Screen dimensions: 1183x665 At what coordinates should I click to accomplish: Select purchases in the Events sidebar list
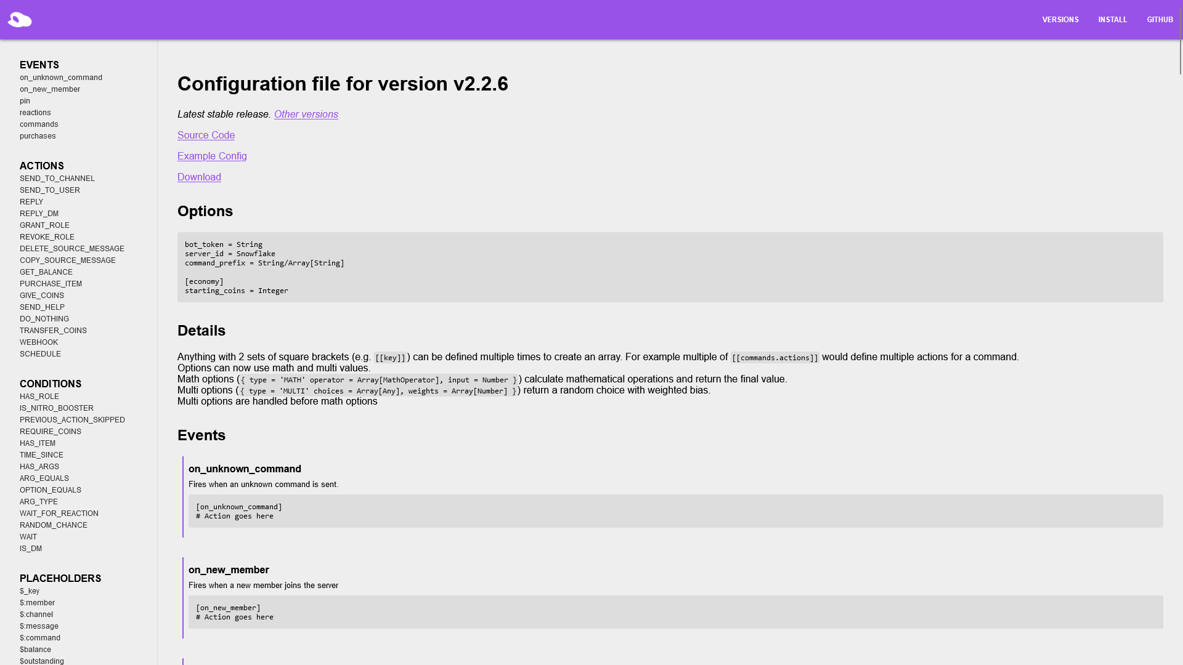[38, 136]
